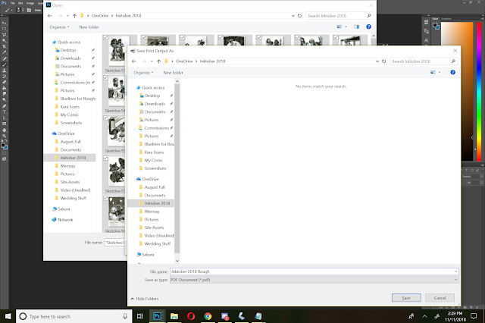Viewport: 485px width, 323px height.
Task: Click the help icon in Save dialog
Action: (452, 72)
